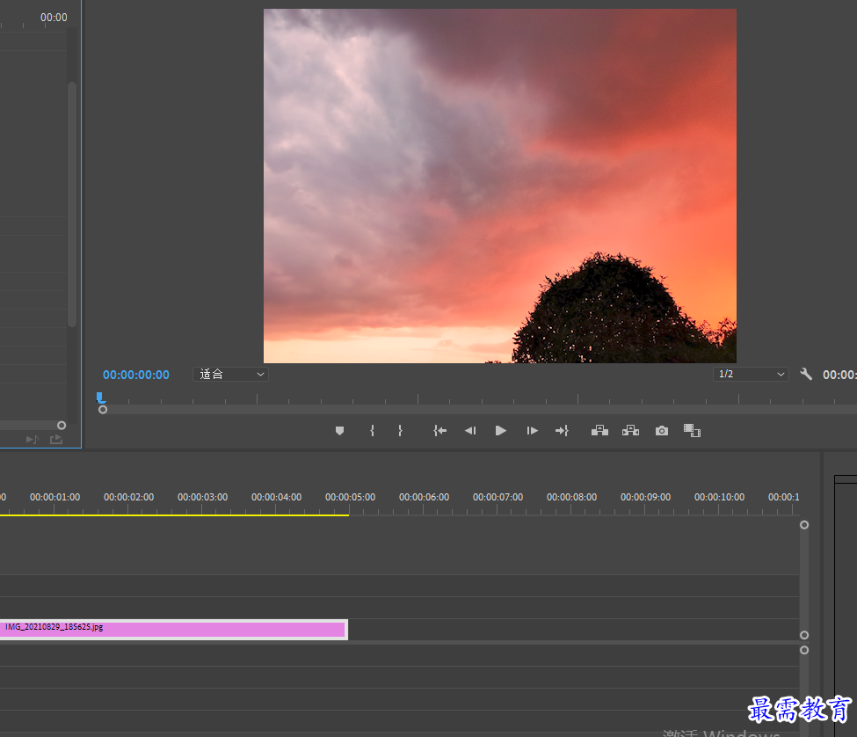This screenshot has width=857, height=737.
Task: Open the comparison view icon
Action: point(692,431)
